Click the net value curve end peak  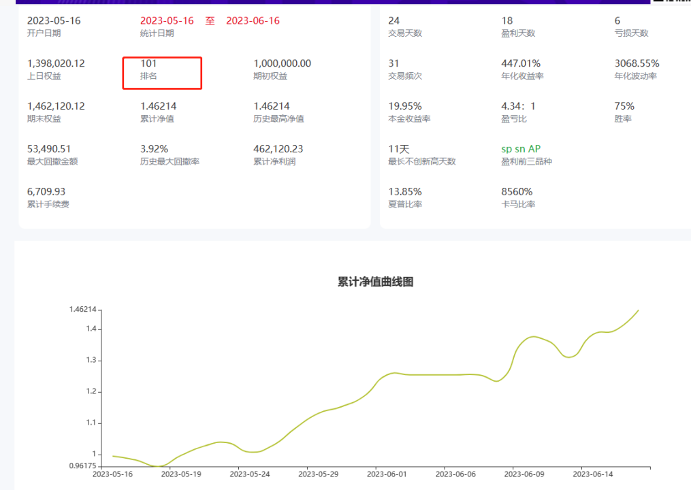pyautogui.click(x=637, y=311)
